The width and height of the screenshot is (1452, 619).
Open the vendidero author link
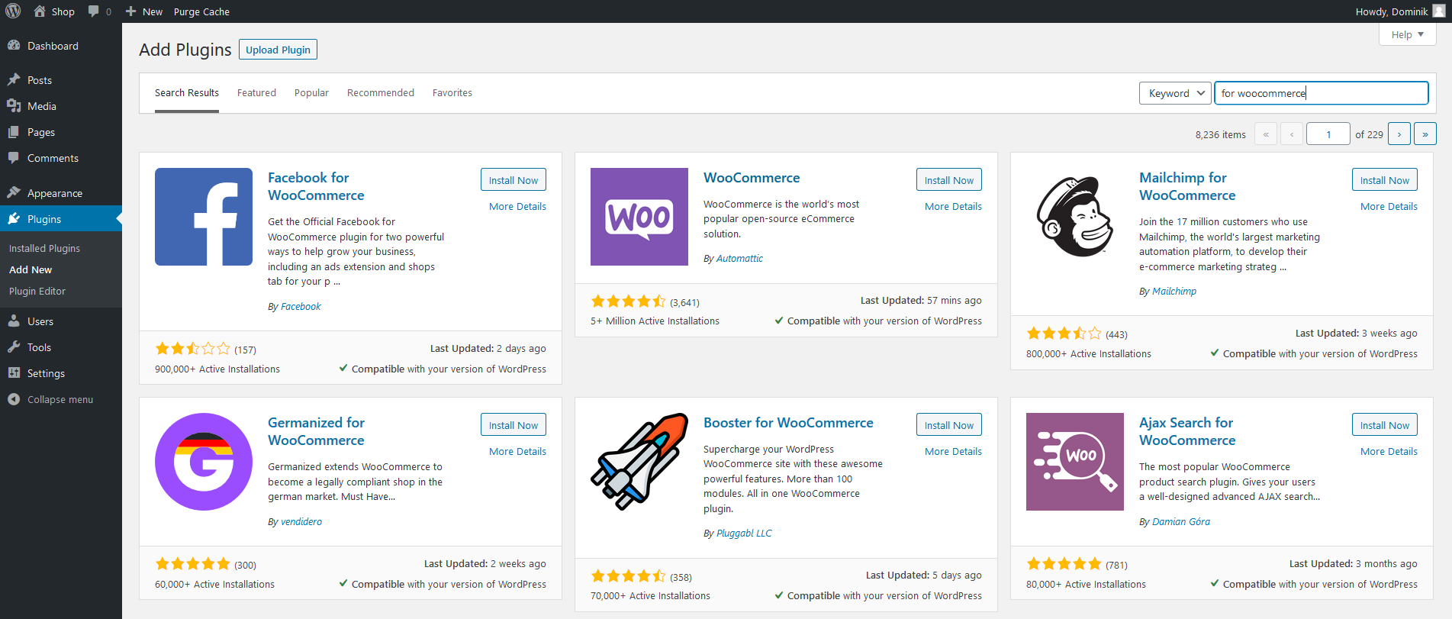coord(301,522)
